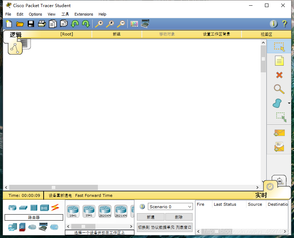Select the Routers device category icon
Image resolution: width=294 pixels, height=238 pixels.
click(12, 207)
